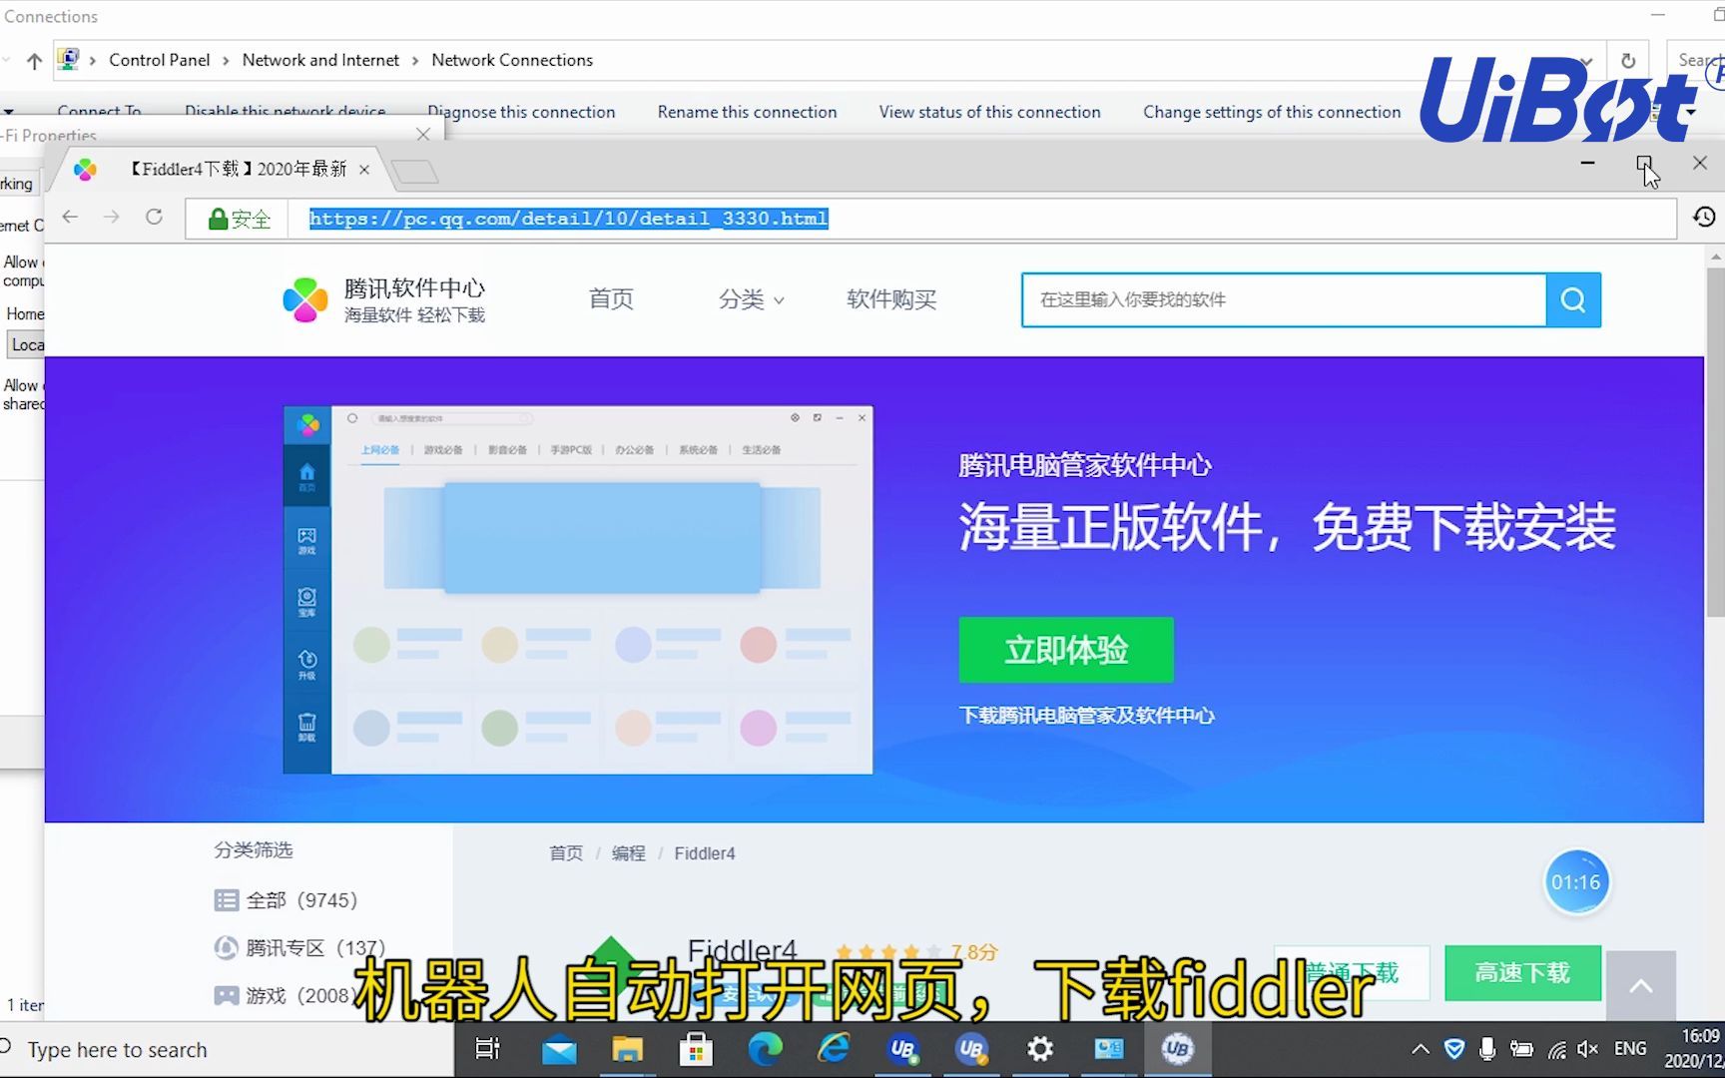The image size is (1725, 1078).
Task: Open File Explorer from taskbar
Action: click(x=627, y=1049)
